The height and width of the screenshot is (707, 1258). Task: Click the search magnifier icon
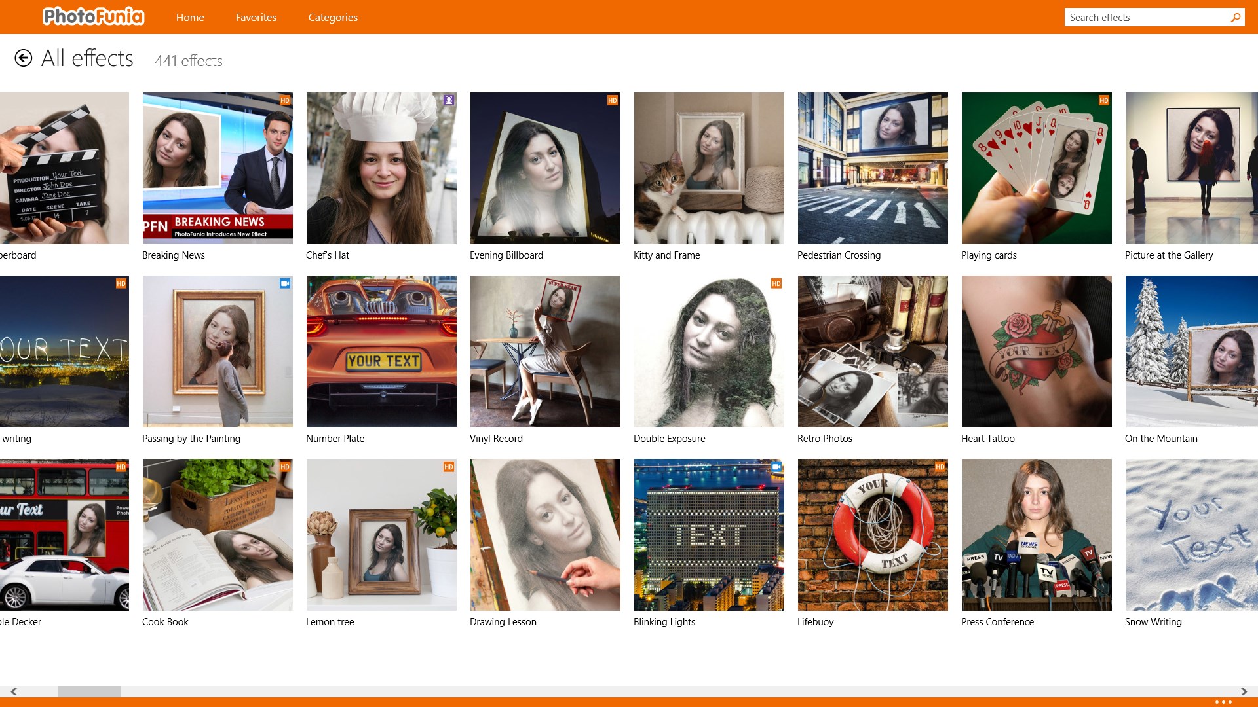1235,18
